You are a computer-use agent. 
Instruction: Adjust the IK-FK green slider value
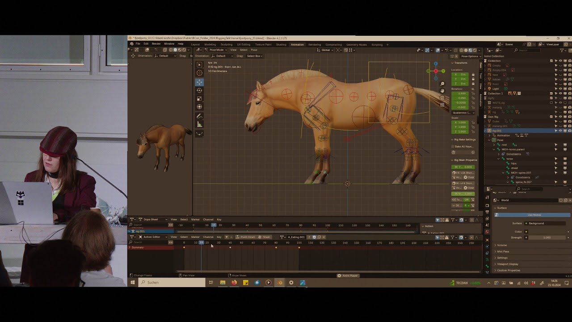pos(463,167)
